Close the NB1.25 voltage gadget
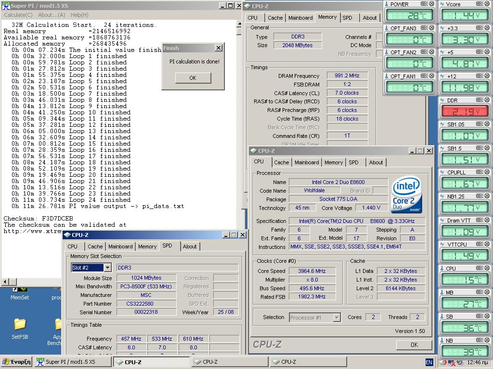 487,196
